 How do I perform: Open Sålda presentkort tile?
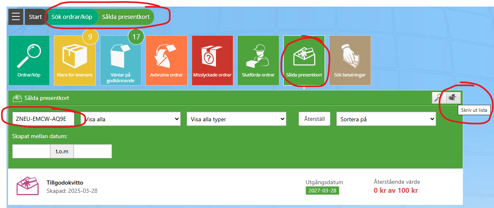point(304,60)
